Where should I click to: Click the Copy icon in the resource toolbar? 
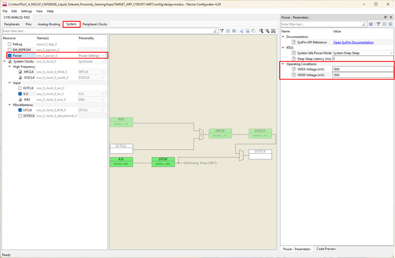247,31
